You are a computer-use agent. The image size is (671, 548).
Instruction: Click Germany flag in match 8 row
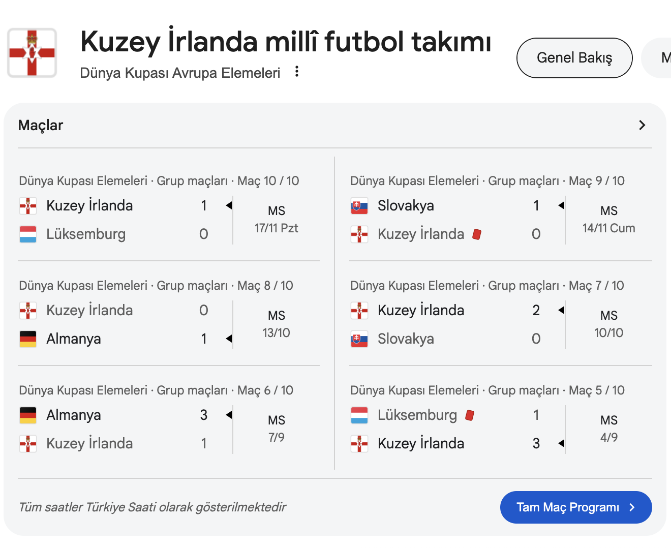tap(28, 339)
